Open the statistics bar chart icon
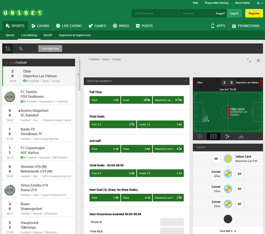The width and height of the screenshot is (265, 234). [x=241, y=136]
